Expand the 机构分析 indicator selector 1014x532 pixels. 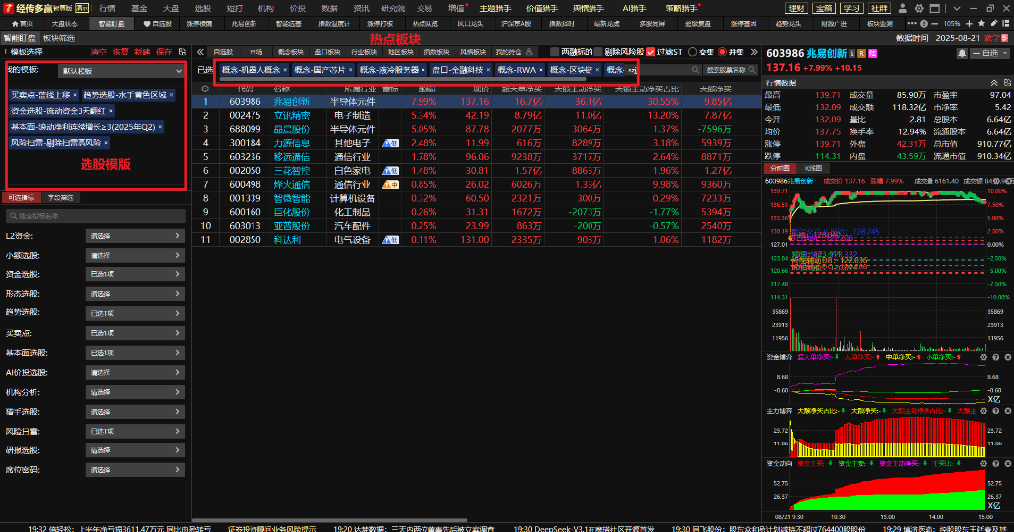click(x=135, y=392)
